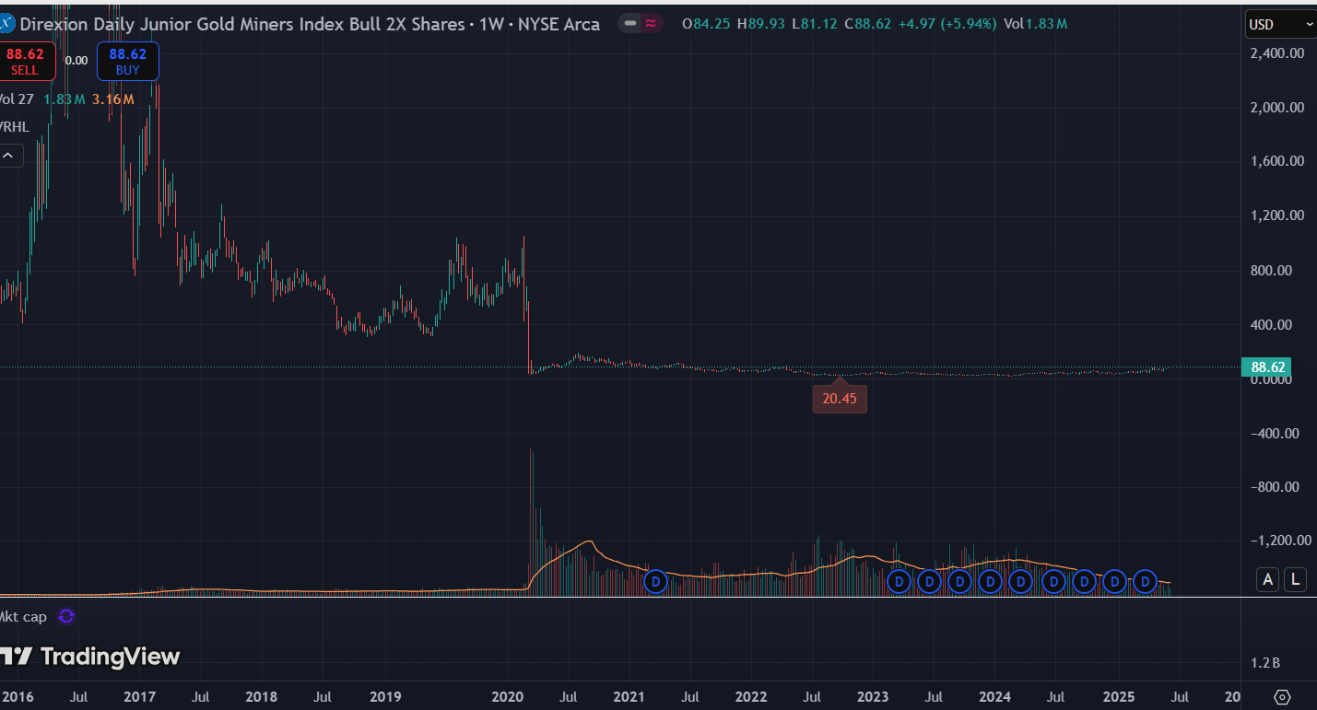Open the USD currency dropdown
1317x710 pixels.
[1281, 24]
